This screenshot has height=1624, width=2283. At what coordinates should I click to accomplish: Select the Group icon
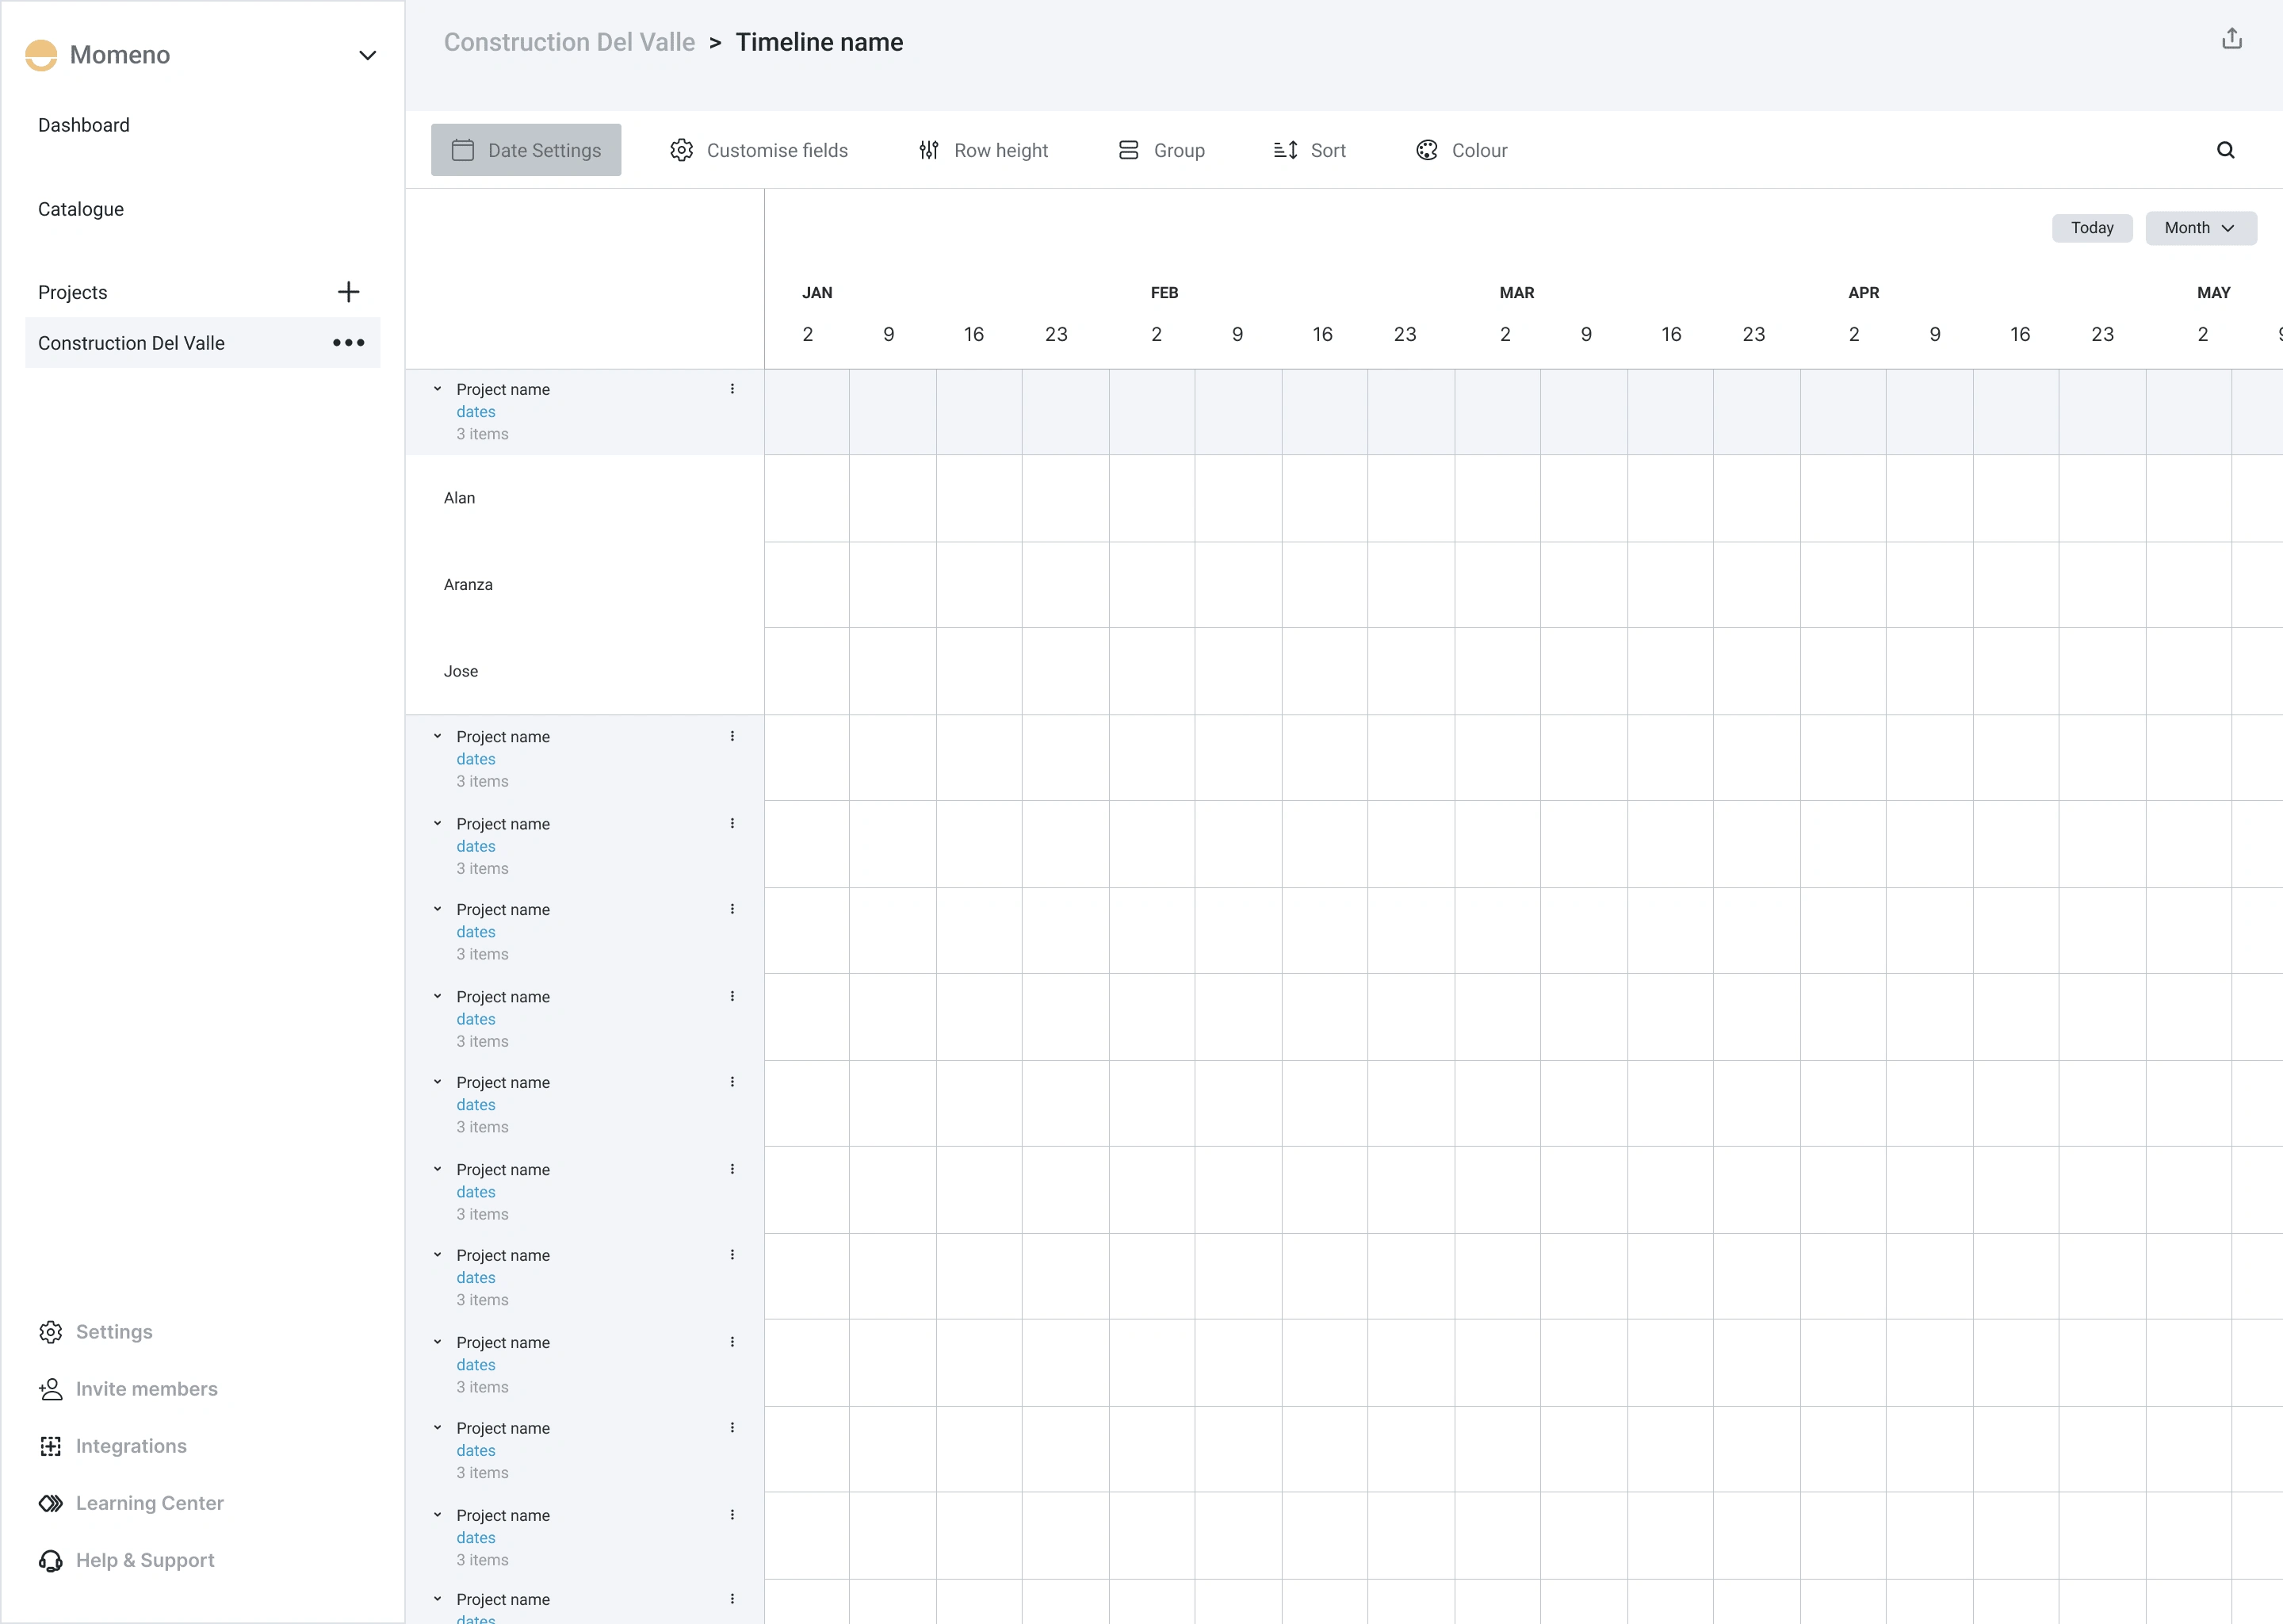[x=1127, y=149]
